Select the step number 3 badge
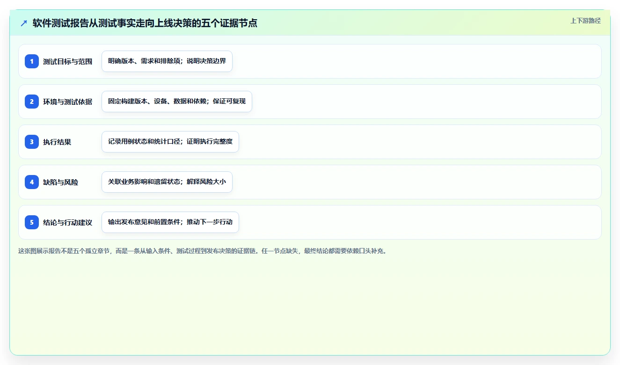This screenshot has width=620, height=365. pyautogui.click(x=32, y=142)
